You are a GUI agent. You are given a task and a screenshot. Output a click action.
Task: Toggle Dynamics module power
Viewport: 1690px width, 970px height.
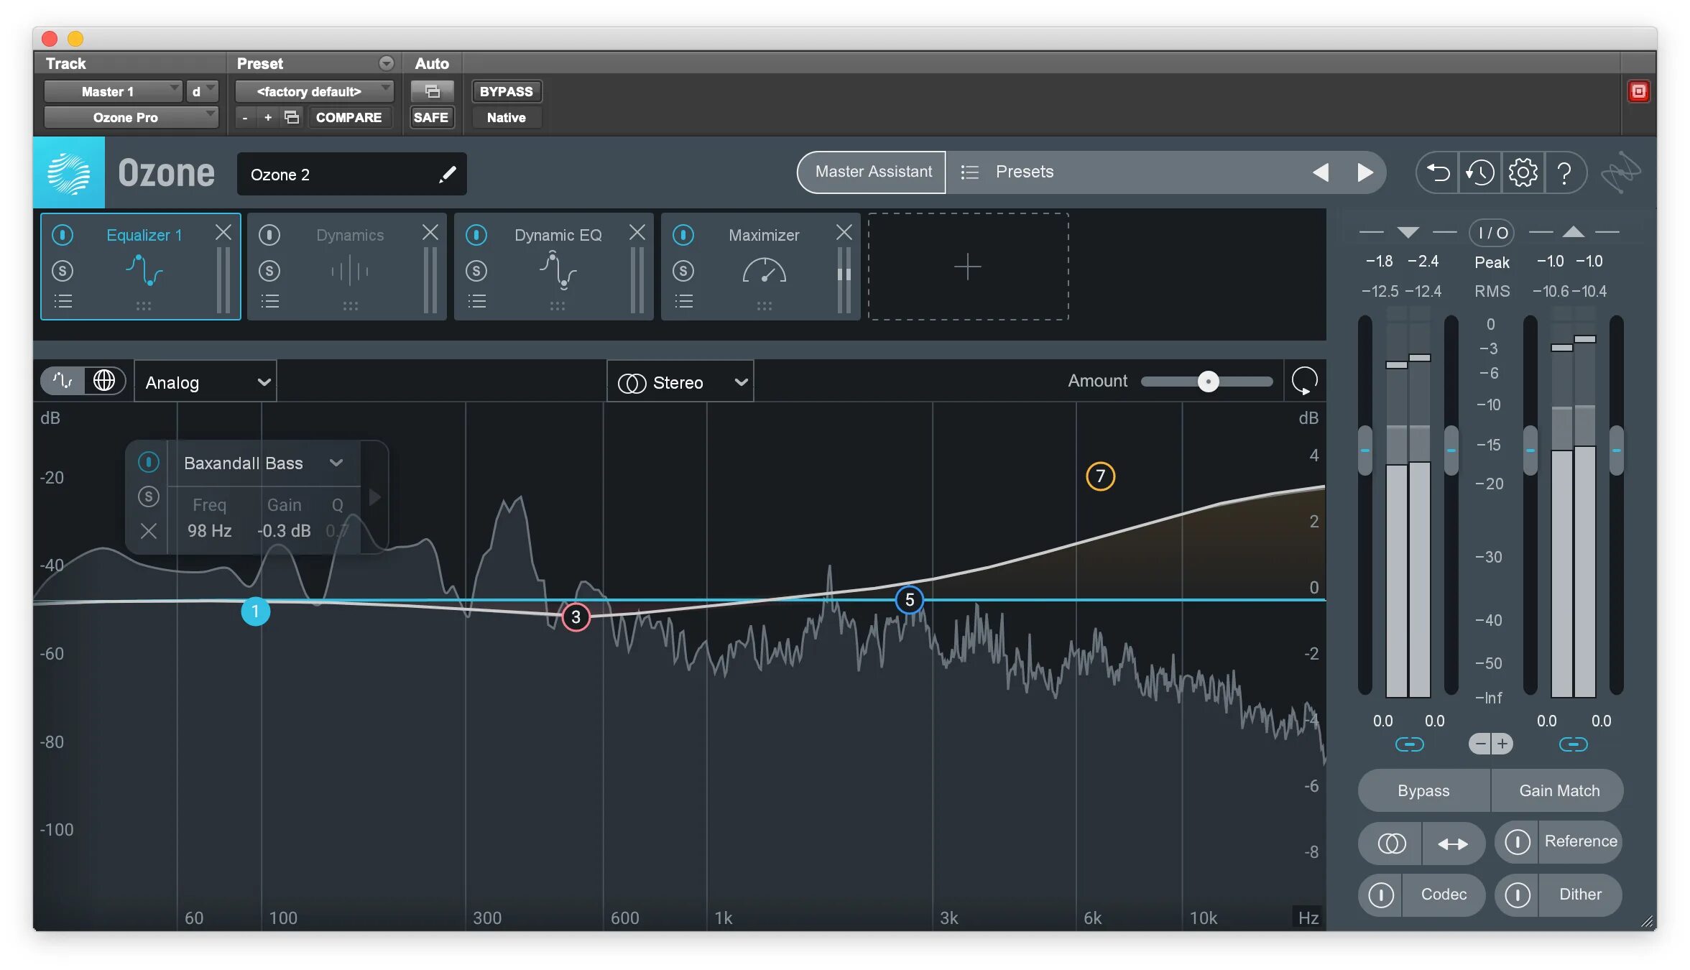tap(269, 235)
